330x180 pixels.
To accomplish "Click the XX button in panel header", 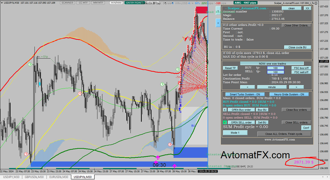I will point(307,8).
